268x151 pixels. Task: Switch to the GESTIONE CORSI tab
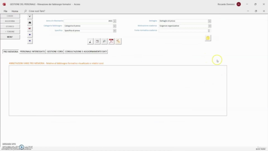tap(55, 52)
